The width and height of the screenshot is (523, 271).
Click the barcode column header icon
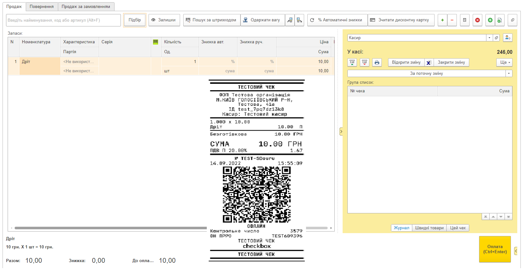coord(156,42)
